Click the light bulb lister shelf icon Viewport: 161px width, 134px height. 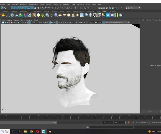(104, 15)
